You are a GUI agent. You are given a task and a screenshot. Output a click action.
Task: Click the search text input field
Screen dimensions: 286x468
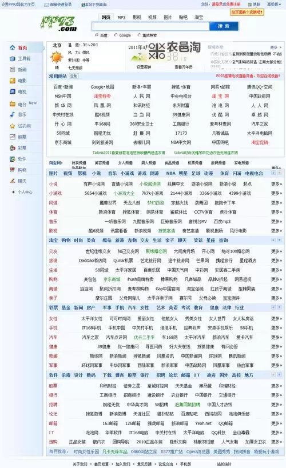click(150, 26)
